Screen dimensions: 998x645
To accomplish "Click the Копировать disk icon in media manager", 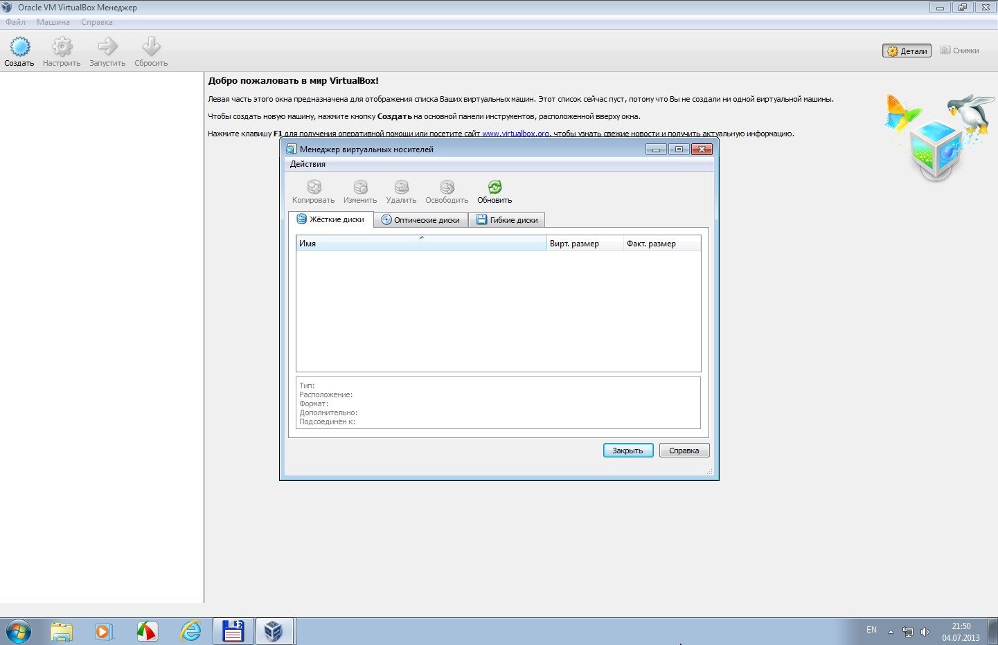I will (314, 187).
